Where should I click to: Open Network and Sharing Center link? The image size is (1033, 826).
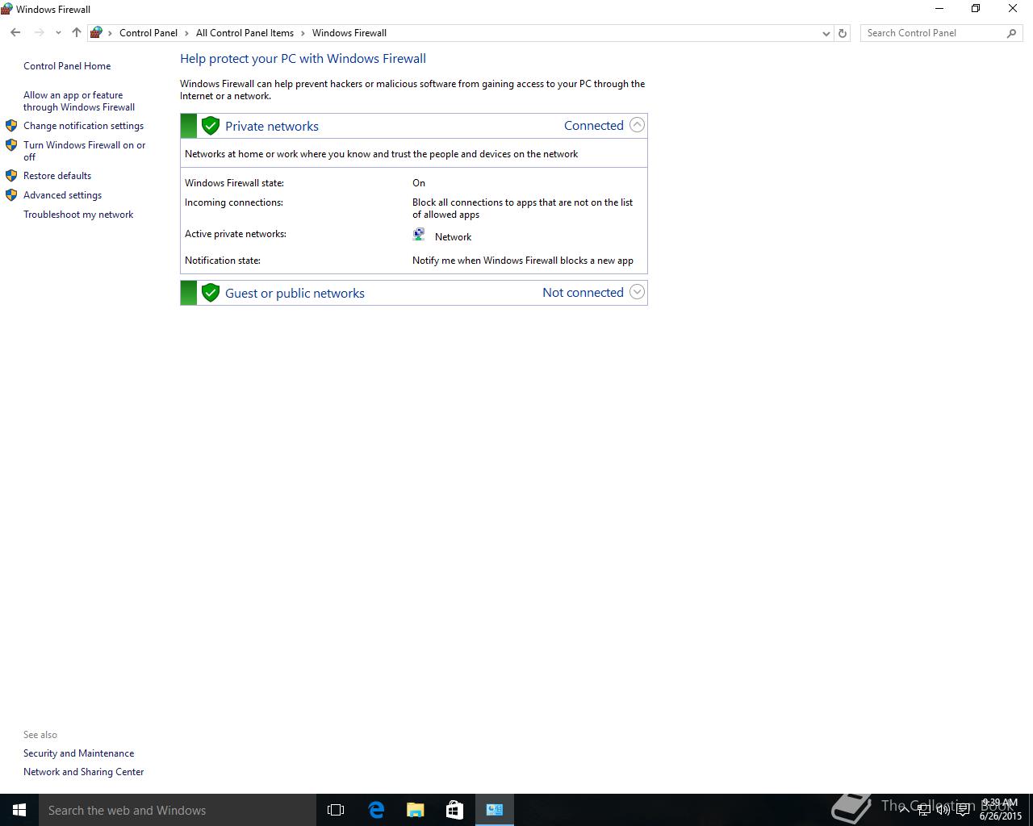tap(83, 772)
